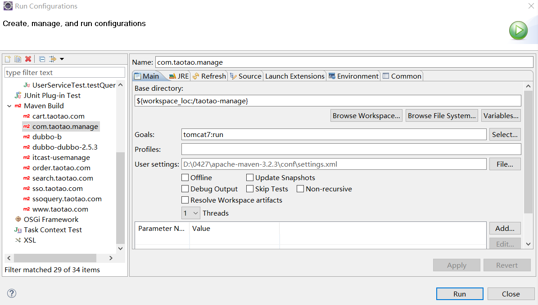The width and height of the screenshot is (538, 305).
Task: Click the Select goals button
Action: click(505, 134)
